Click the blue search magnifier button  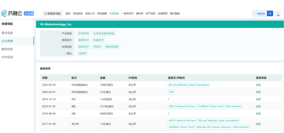[x=270, y=14]
